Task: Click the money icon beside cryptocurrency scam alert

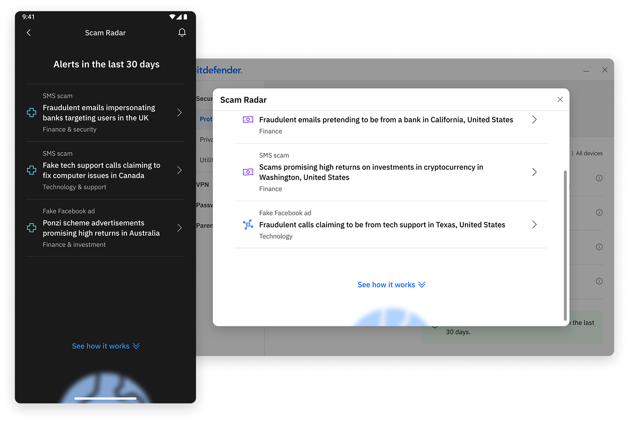Action: click(248, 172)
